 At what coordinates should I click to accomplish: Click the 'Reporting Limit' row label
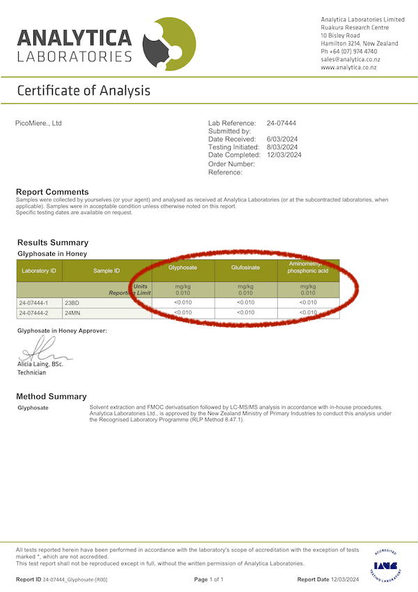[130, 293]
